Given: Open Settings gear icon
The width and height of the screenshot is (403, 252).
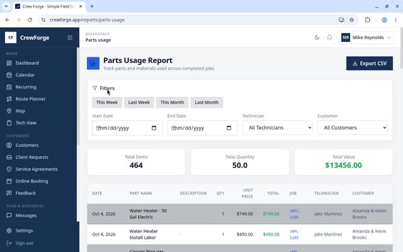Looking at the screenshot, I should click(9, 231).
